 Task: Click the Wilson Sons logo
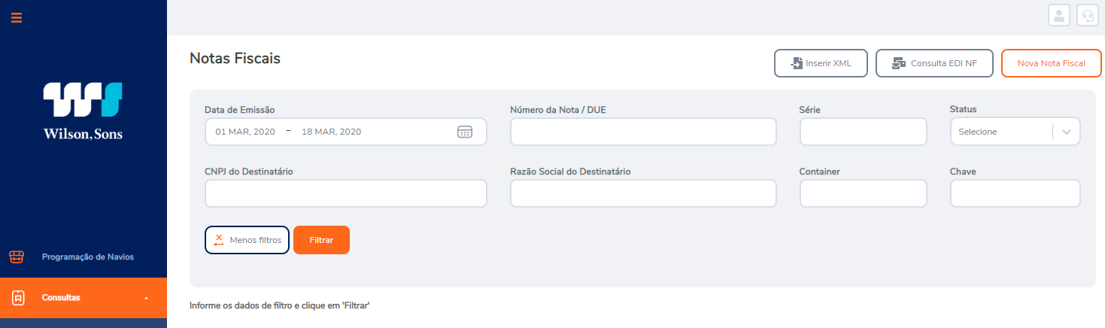(83, 111)
